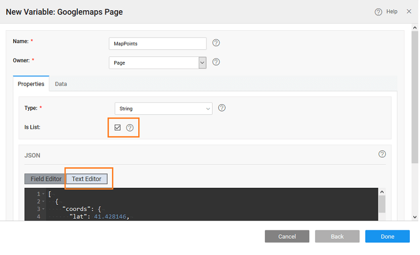Select the Text Editor button
The height and width of the screenshot is (255, 420).
87,179
